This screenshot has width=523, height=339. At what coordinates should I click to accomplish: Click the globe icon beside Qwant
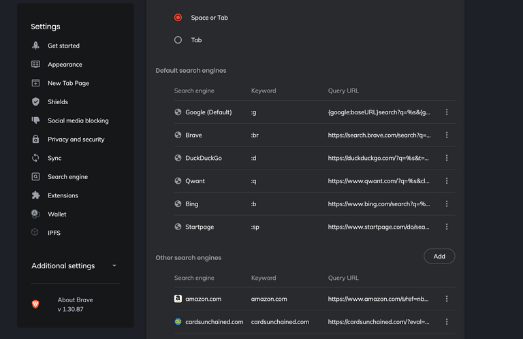click(x=178, y=181)
